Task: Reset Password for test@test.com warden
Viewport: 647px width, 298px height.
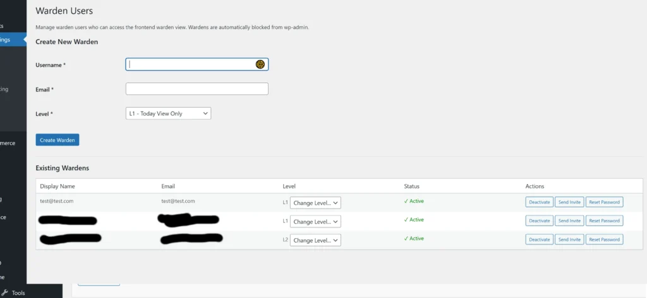Action: pos(605,202)
